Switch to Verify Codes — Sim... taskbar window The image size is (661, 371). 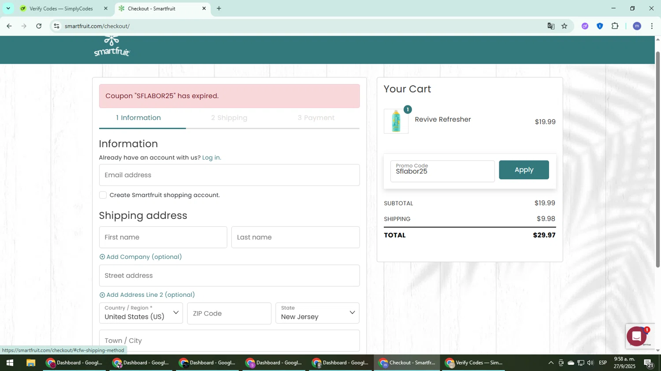point(474,363)
